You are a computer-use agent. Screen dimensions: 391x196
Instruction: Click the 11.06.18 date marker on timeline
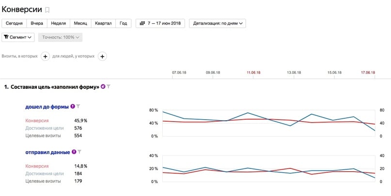coord(253,72)
